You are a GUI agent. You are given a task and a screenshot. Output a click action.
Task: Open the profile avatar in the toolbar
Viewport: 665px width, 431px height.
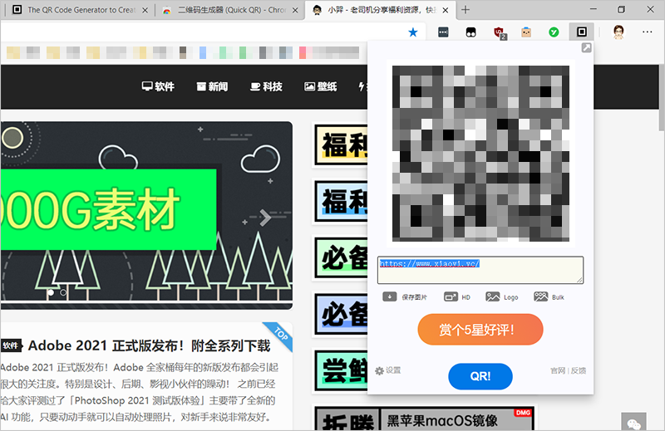click(618, 32)
